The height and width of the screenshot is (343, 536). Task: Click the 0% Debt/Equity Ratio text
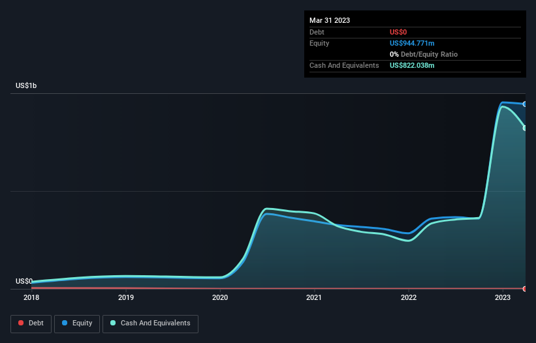(424, 54)
